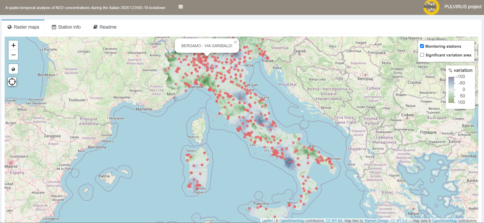
Task: Open the Stamen Design link
Action: click(376, 221)
